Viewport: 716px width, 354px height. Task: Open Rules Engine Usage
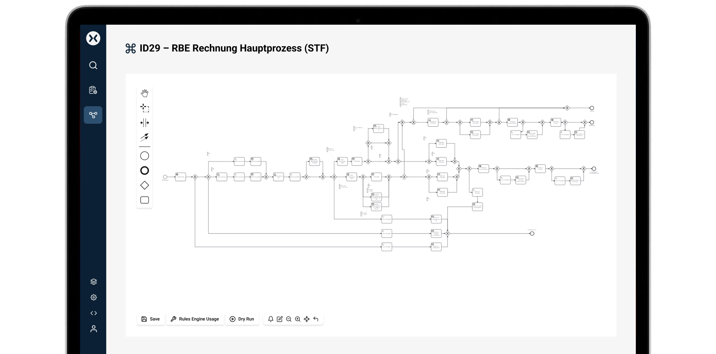click(195, 319)
